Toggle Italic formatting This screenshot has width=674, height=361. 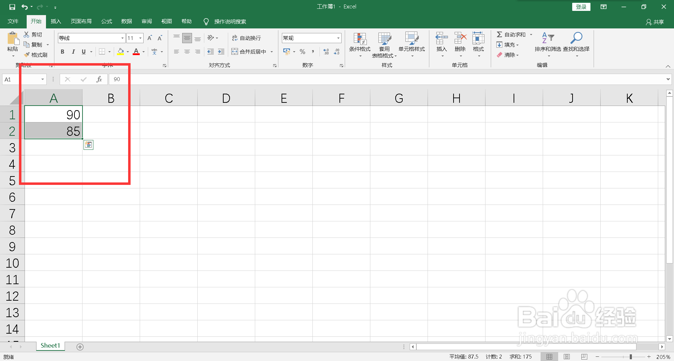click(73, 52)
